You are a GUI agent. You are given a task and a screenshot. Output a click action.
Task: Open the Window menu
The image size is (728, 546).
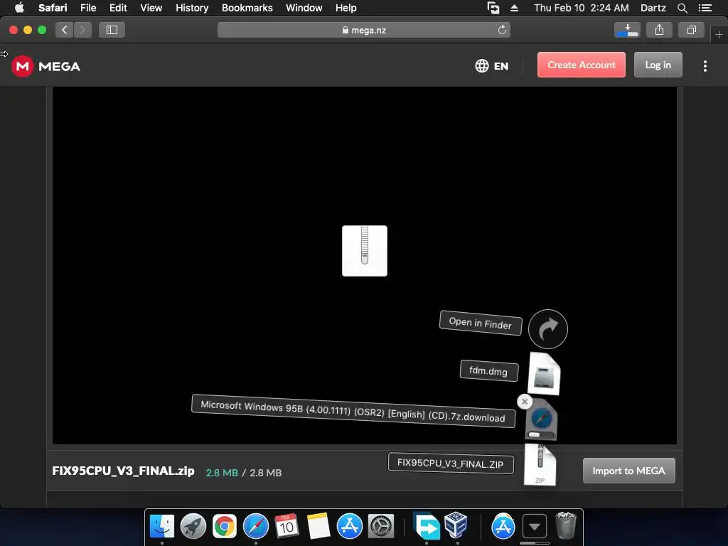coord(304,8)
